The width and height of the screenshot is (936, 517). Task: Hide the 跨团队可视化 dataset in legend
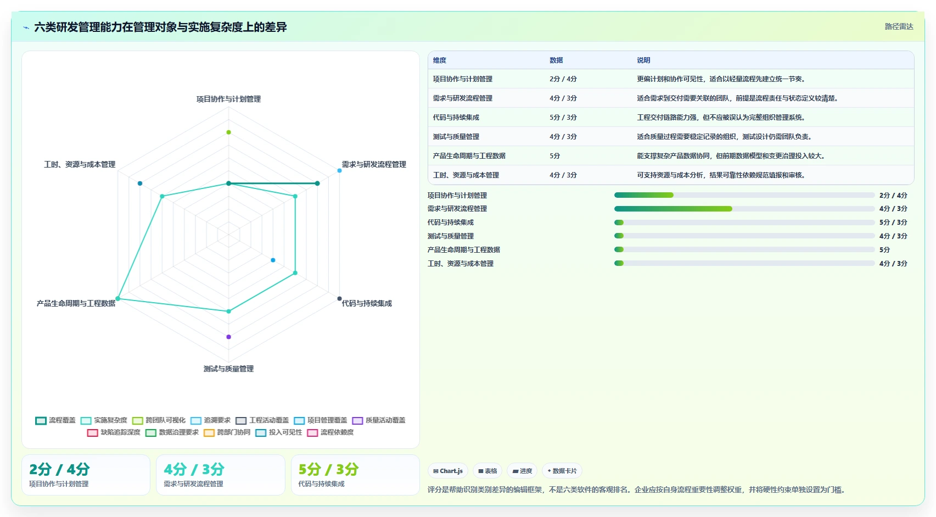click(159, 420)
